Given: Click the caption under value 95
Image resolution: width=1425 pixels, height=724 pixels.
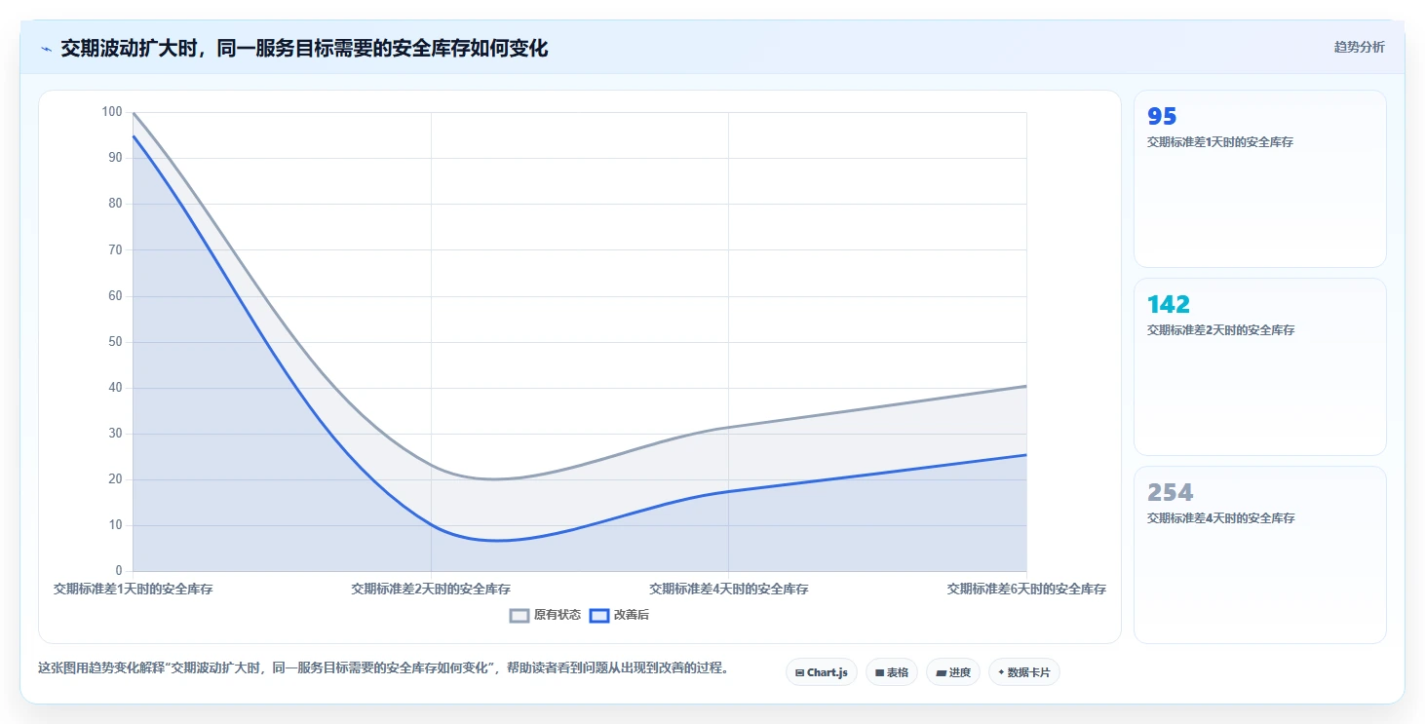Looking at the screenshot, I should [x=1220, y=142].
